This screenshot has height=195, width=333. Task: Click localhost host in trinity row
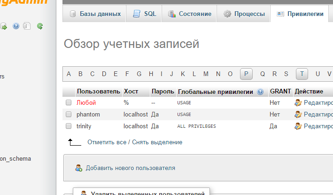[x=135, y=126]
